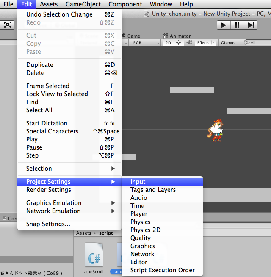This screenshot has width=271, height=277.
Task: Click Project Settings menu item
Action: click(69, 182)
